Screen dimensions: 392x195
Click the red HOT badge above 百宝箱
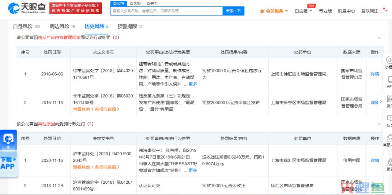coord(311,6)
